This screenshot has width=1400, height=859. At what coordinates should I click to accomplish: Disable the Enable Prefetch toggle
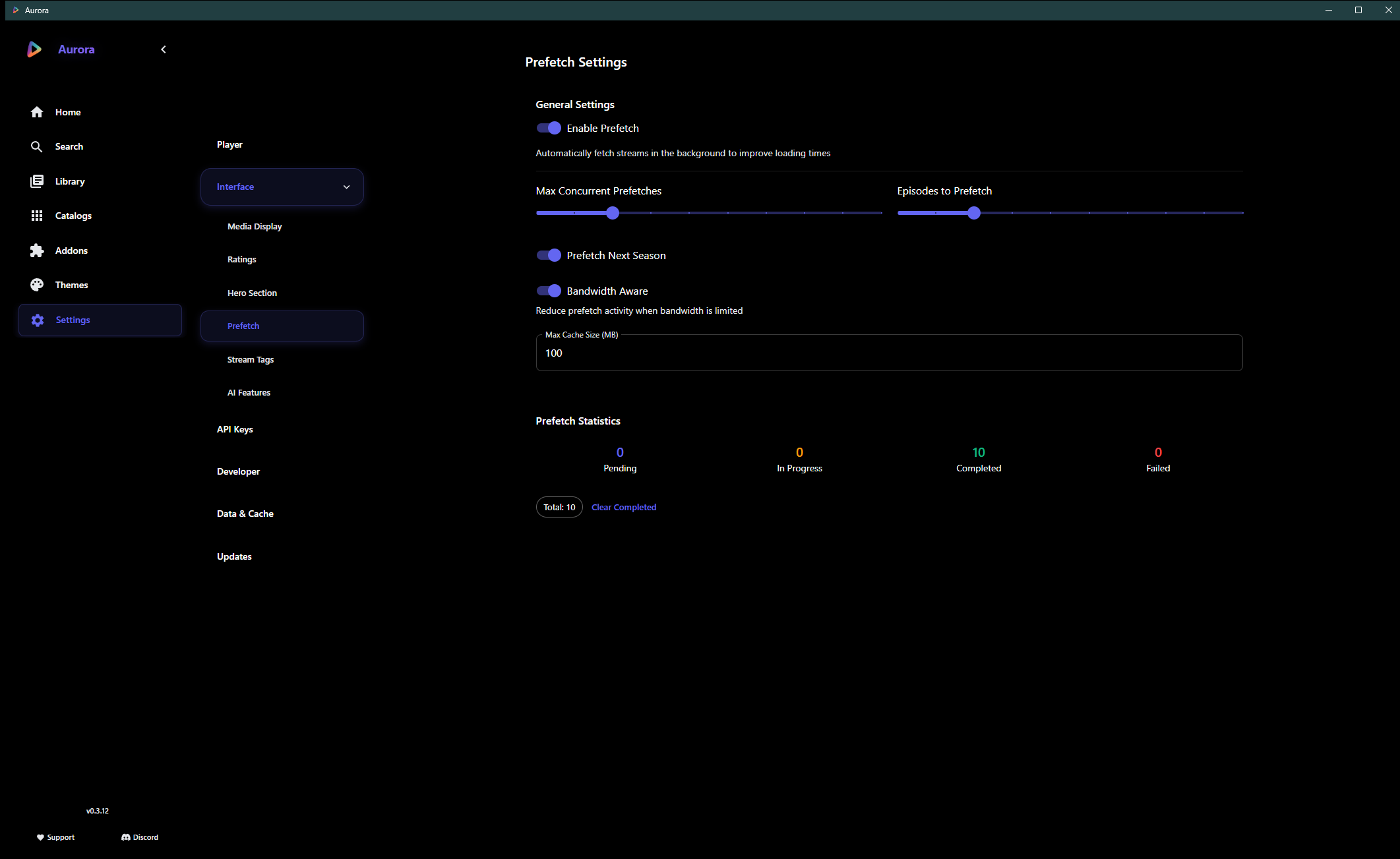[x=548, y=128]
